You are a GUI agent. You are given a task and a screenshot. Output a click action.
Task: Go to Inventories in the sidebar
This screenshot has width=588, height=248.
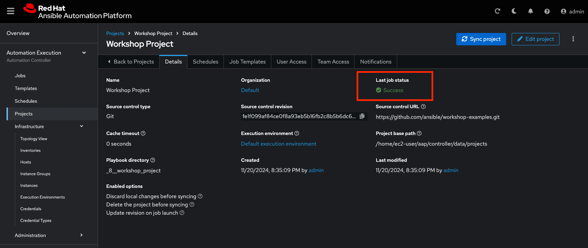click(30, 150)
